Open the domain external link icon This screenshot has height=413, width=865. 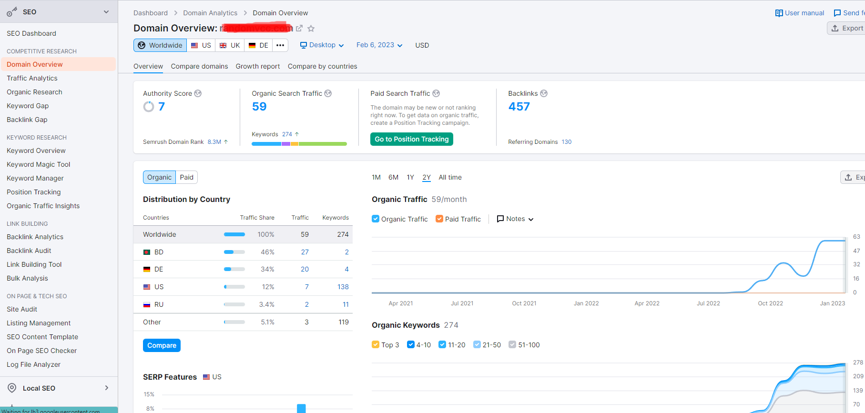tap(299, 29)
